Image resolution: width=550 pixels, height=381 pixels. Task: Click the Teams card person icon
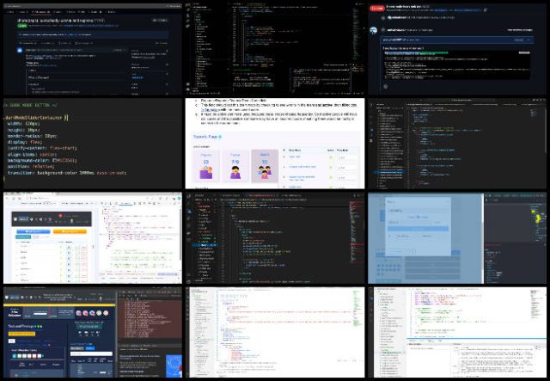[234, 173]
